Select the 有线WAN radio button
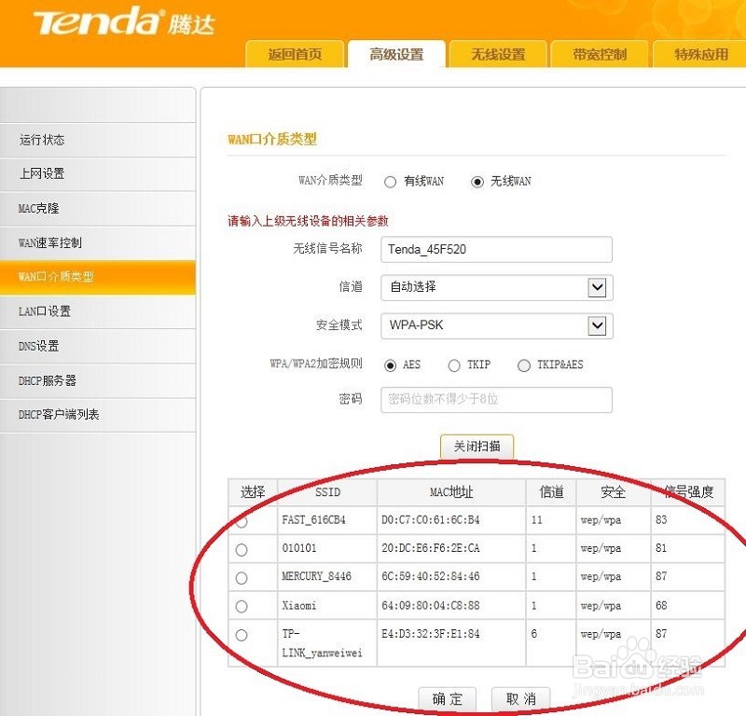The image size is (746, 716). 390,182
